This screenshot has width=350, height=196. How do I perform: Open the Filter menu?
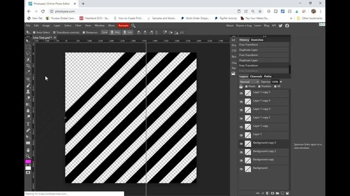78,26
